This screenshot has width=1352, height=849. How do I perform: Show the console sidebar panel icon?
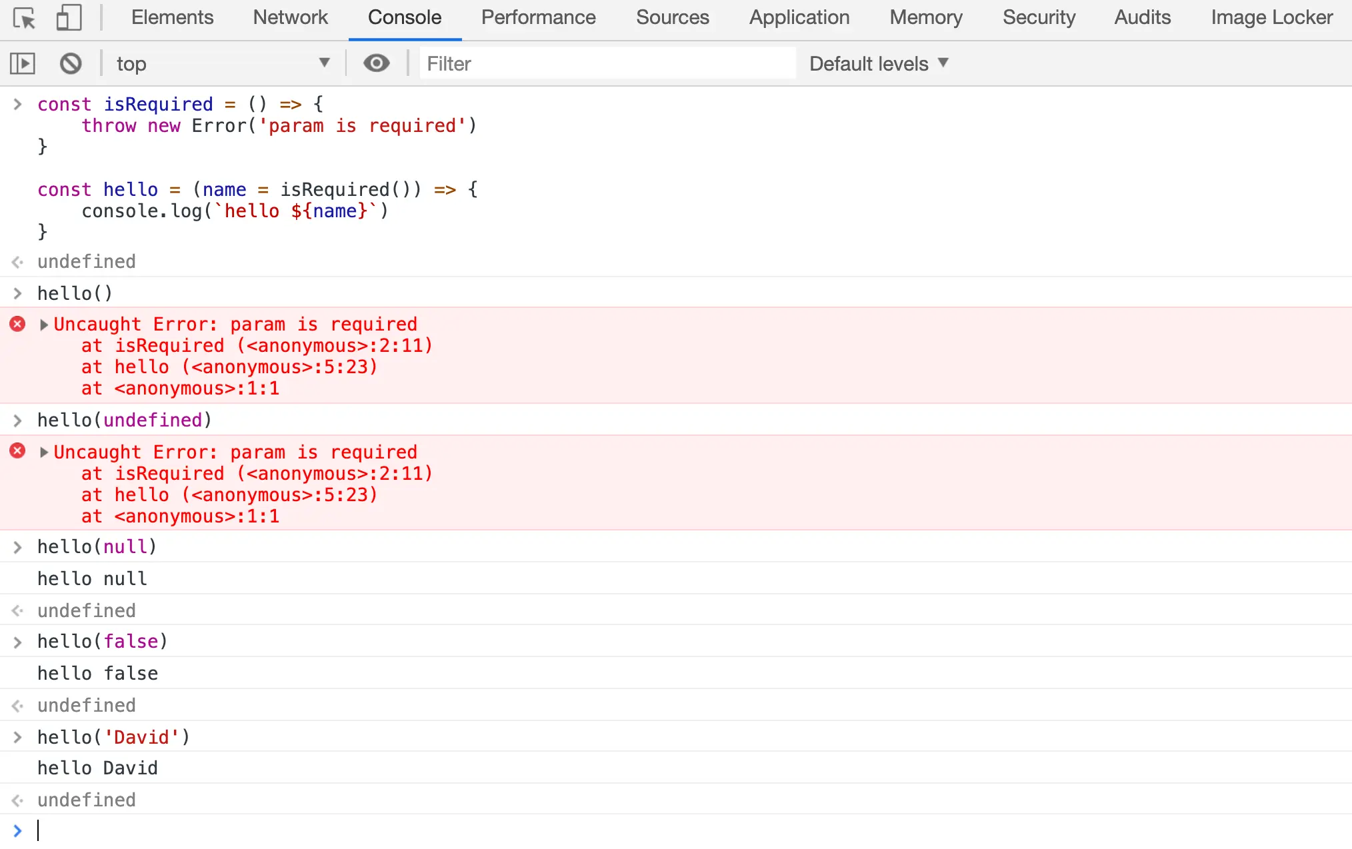pyautogui.click(x=23, y=64)
